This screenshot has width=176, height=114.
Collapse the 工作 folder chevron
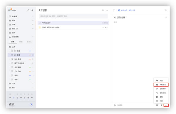pos(33,47)
